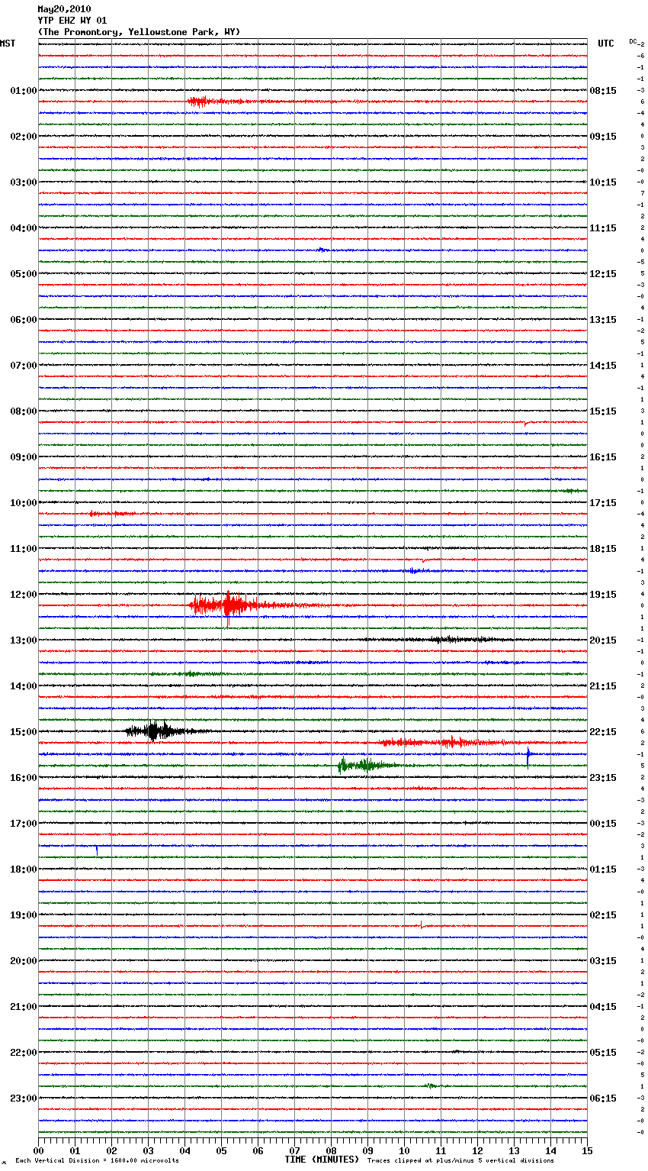Click the blue spike on the 17:30 trace
Image resolution: width=648 pixels, height=1171 pixels.
tap(97, 849)
